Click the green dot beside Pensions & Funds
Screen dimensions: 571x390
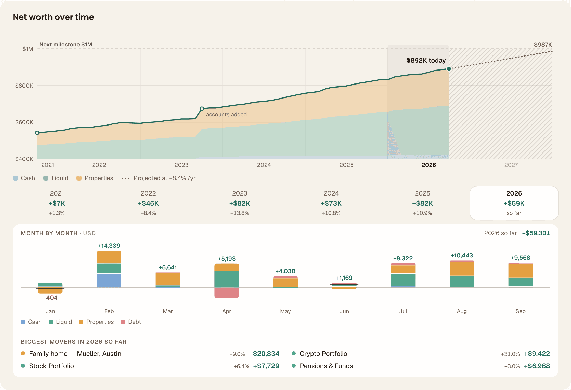pyautogui.click(x=294, y=366)
